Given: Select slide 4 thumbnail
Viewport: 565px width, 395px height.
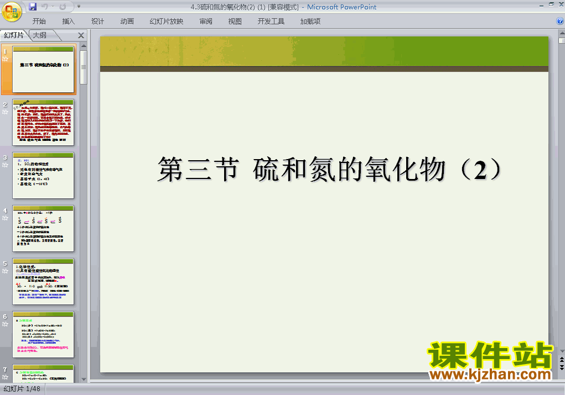Looking at the screenshot, I should [x=43, y=229].
